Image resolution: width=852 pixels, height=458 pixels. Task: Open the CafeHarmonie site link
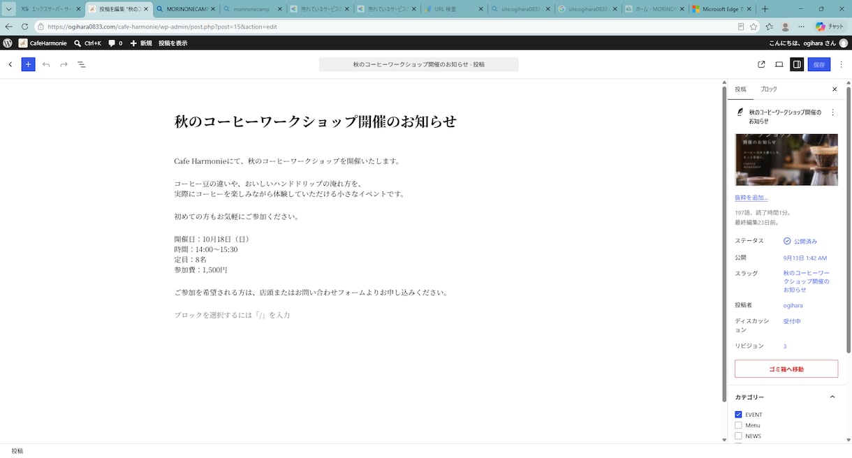[43, 43]
